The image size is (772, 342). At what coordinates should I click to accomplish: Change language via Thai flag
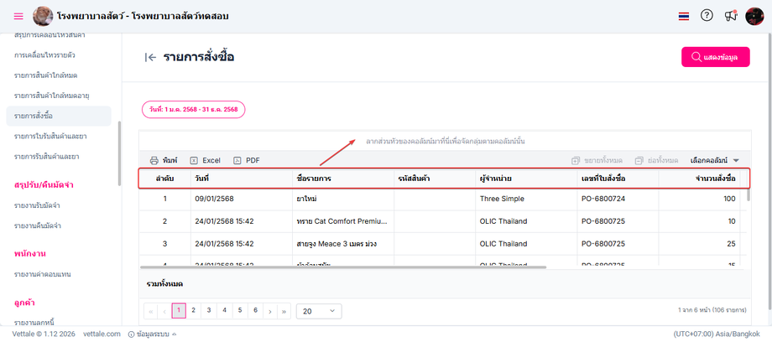[683, 16]
